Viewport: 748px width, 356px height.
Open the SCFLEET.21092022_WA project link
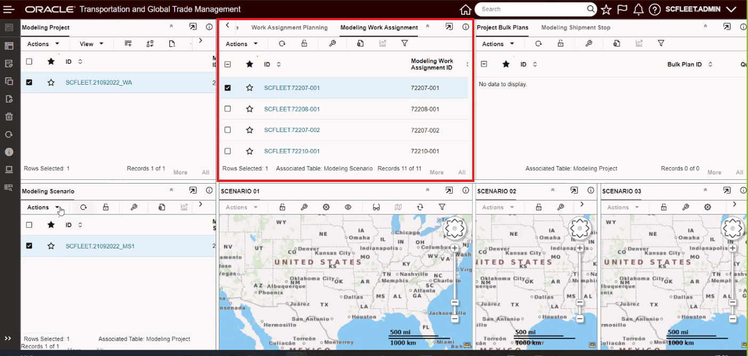pos(99,82)
